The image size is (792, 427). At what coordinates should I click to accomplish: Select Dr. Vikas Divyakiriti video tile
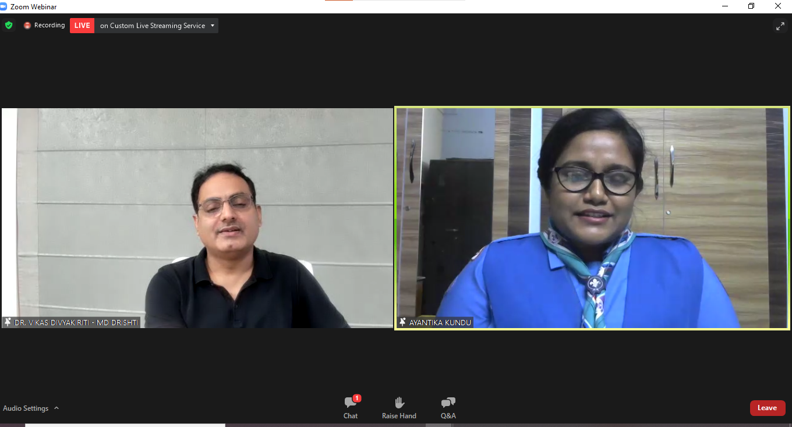point(197,218)
